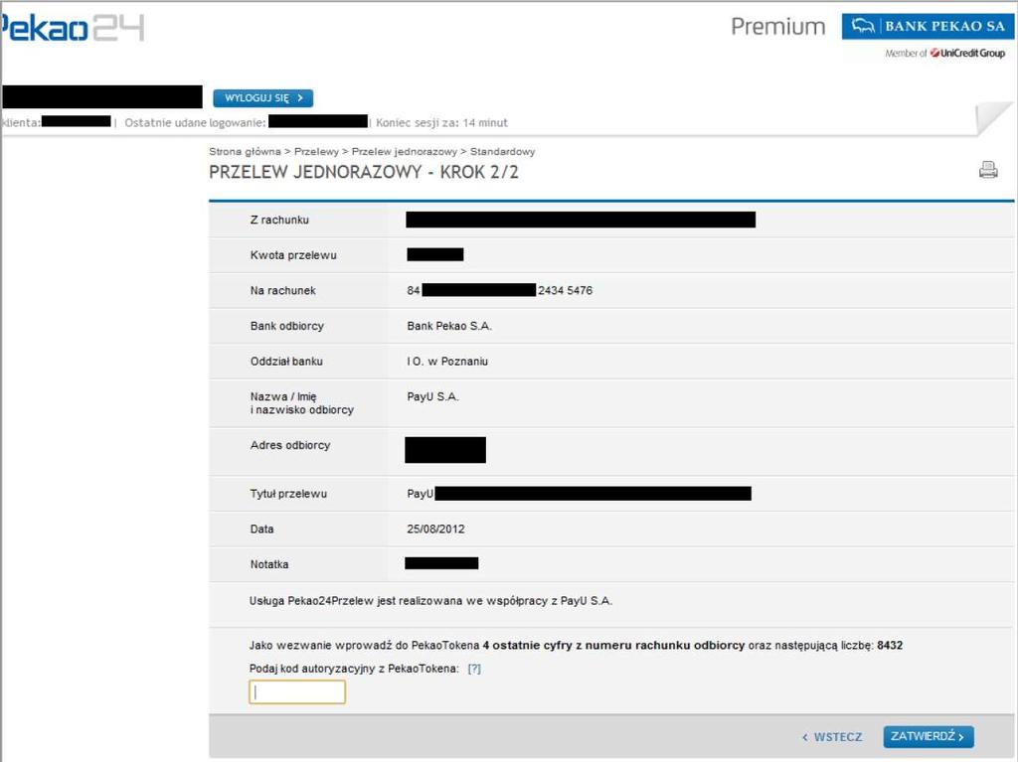This screenshot has width=1018, height=762.
Task: Select value I O. w Poznaniu
Action: point(447,362)
